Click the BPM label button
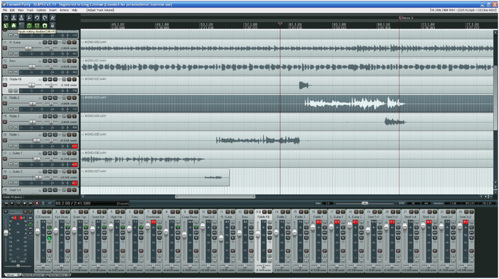Viewport: 499px width, 279px height. (401, 203)
